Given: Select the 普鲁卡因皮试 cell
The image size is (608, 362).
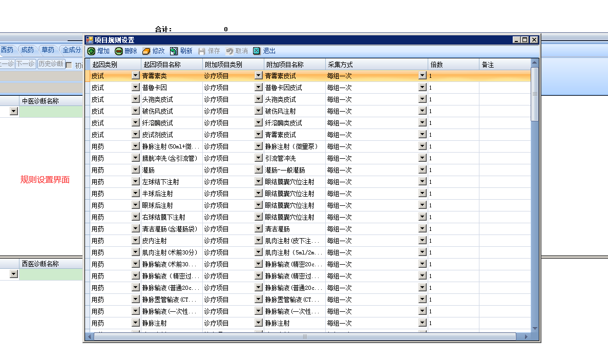Looking at the screenshot, I should click(295, 88).
